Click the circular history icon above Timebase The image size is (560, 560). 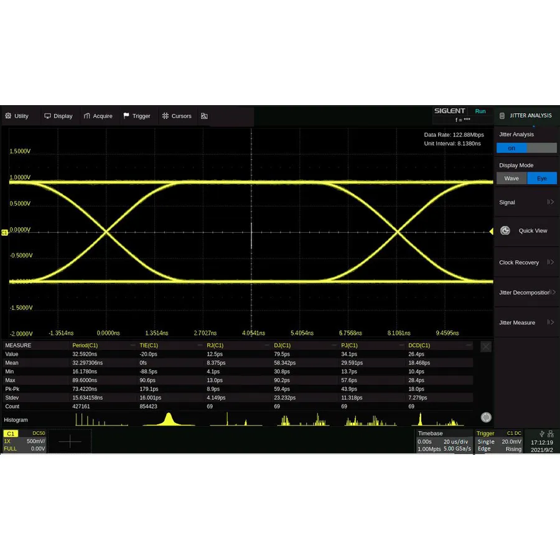[486, 417]
